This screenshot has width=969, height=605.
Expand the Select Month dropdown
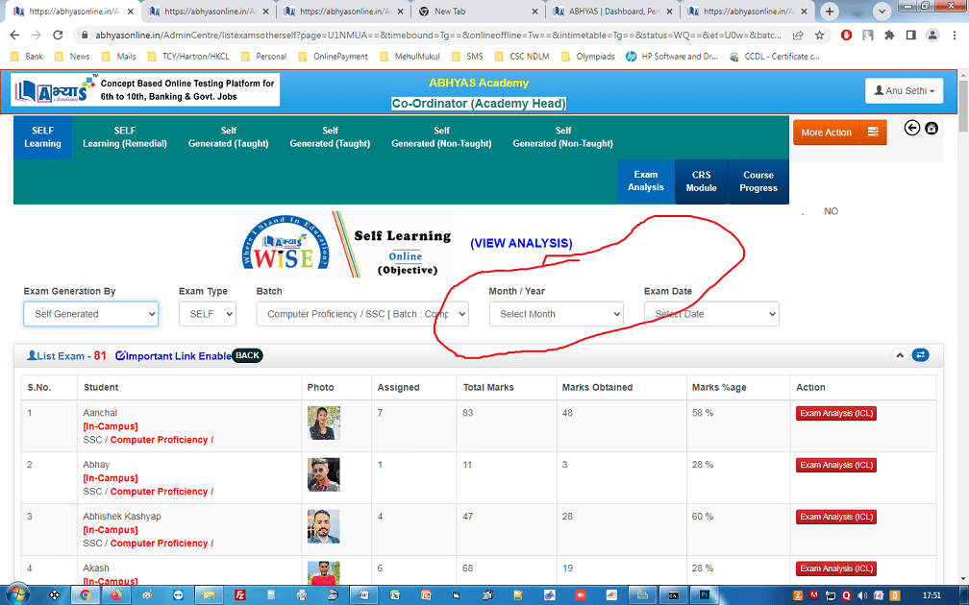pos(556,314)
